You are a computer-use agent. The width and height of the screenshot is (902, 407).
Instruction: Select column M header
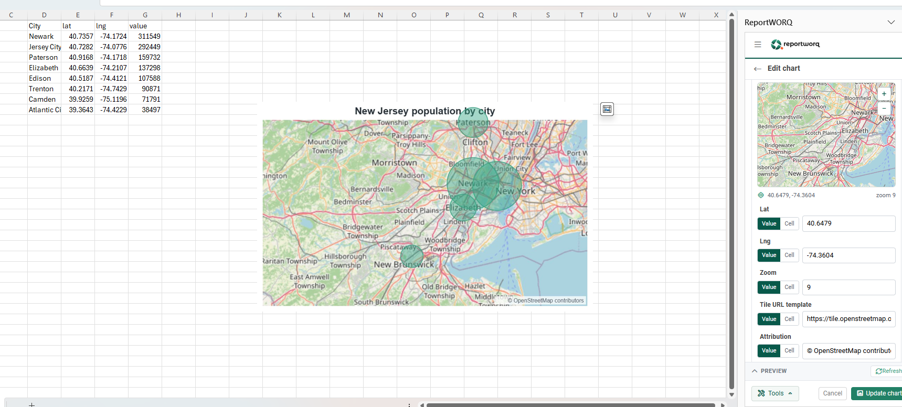(347, 15)
